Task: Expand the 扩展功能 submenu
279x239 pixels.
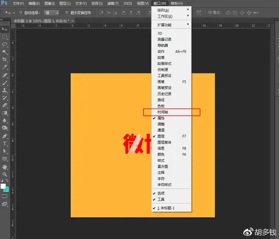Action: coord(172,25)
